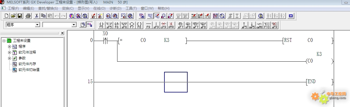
Task: Open the 帮助(H) menu
Action: coord(164,8)
